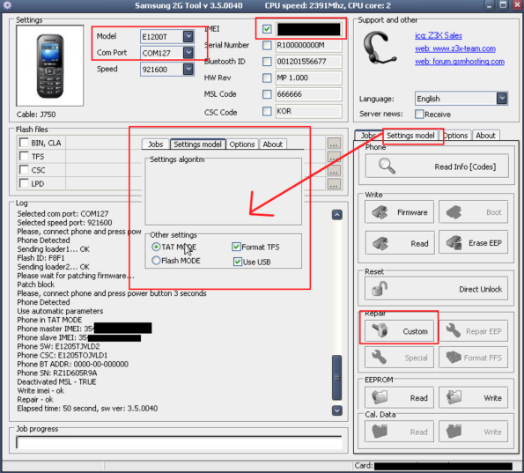Click EEPROM Read button
This screenshot has height=473, width=524.
click(x=399, y=397)
